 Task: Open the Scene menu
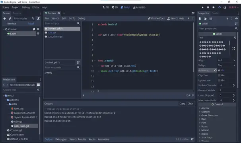tap(6, 8)
